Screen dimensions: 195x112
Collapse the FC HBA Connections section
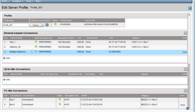tap(185, 91)
